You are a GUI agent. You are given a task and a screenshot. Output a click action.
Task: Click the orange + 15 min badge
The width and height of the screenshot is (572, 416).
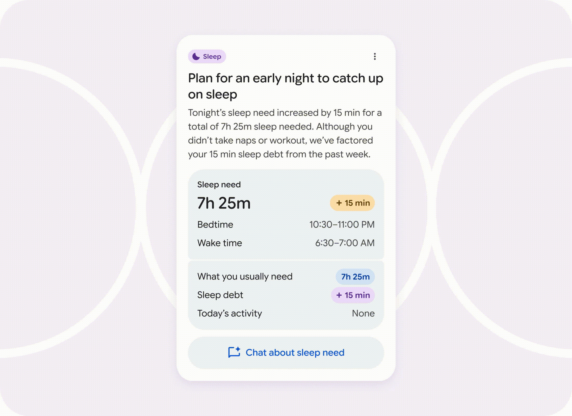click(x=352, y=203)
